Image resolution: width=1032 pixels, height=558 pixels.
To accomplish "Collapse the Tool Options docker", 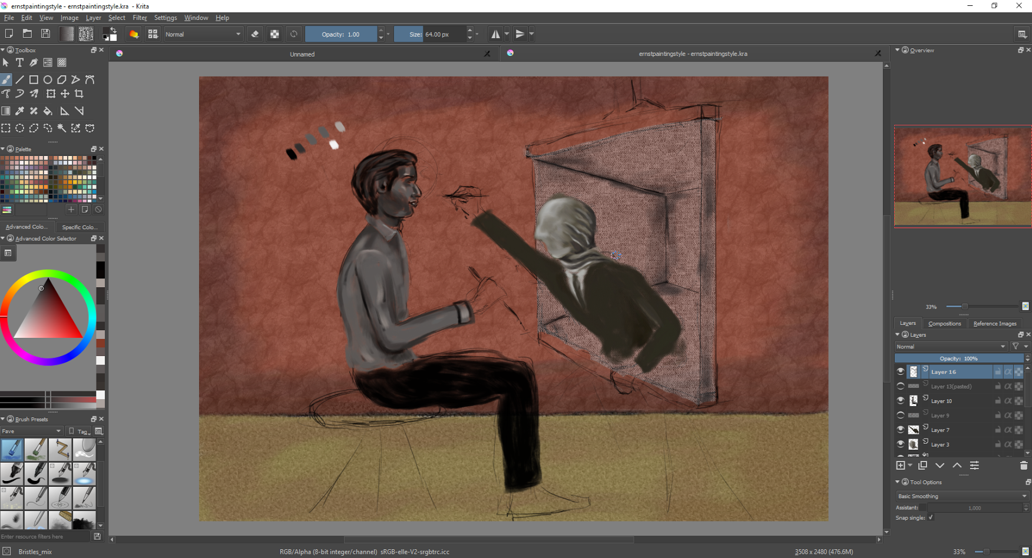I will click(x=898, y=482).
